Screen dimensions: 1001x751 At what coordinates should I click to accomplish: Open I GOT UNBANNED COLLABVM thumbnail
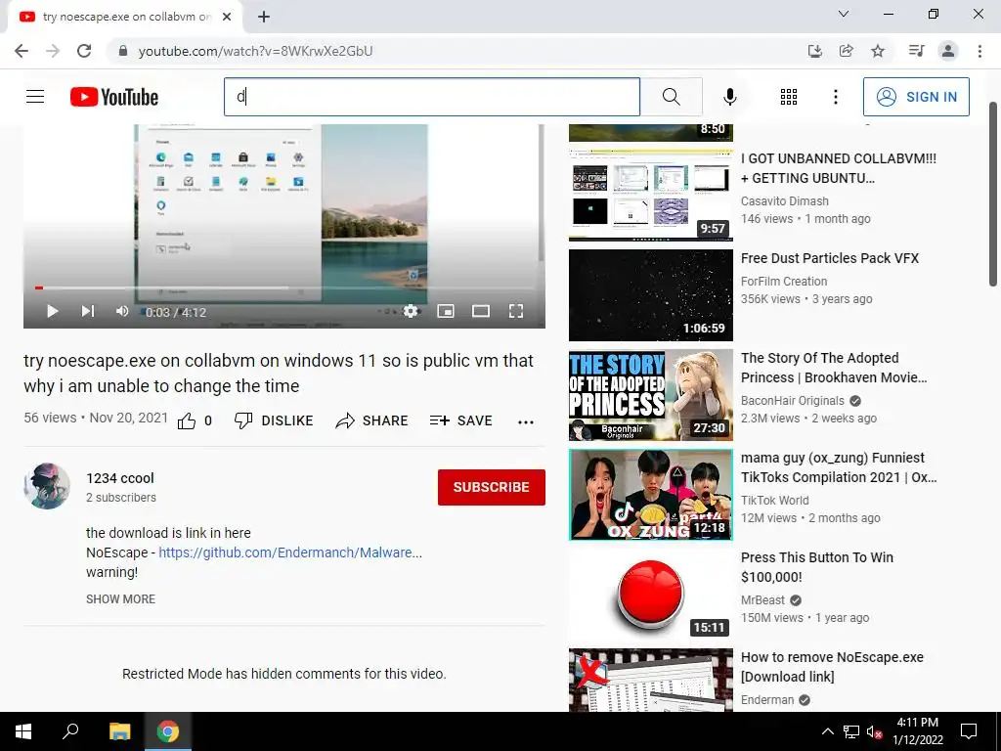(x=650, y=195)
